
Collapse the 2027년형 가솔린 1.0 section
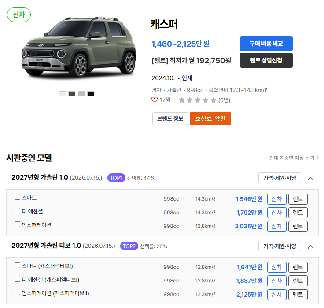click(x=310, y=179)
